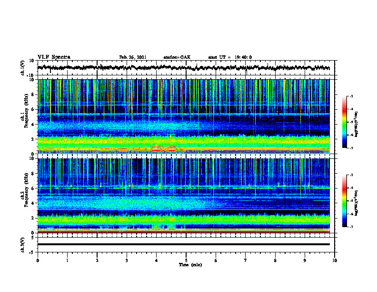Click the "-7" label on ch.2 color bar
Viewport: 377px width, 292px height.
[351, 227]
